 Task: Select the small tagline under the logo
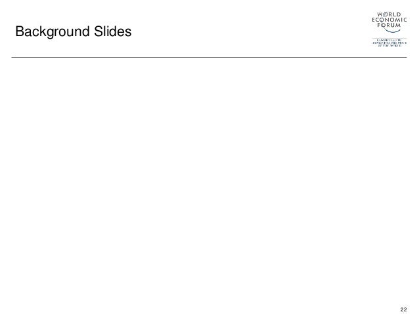click(x=389, y=43)
